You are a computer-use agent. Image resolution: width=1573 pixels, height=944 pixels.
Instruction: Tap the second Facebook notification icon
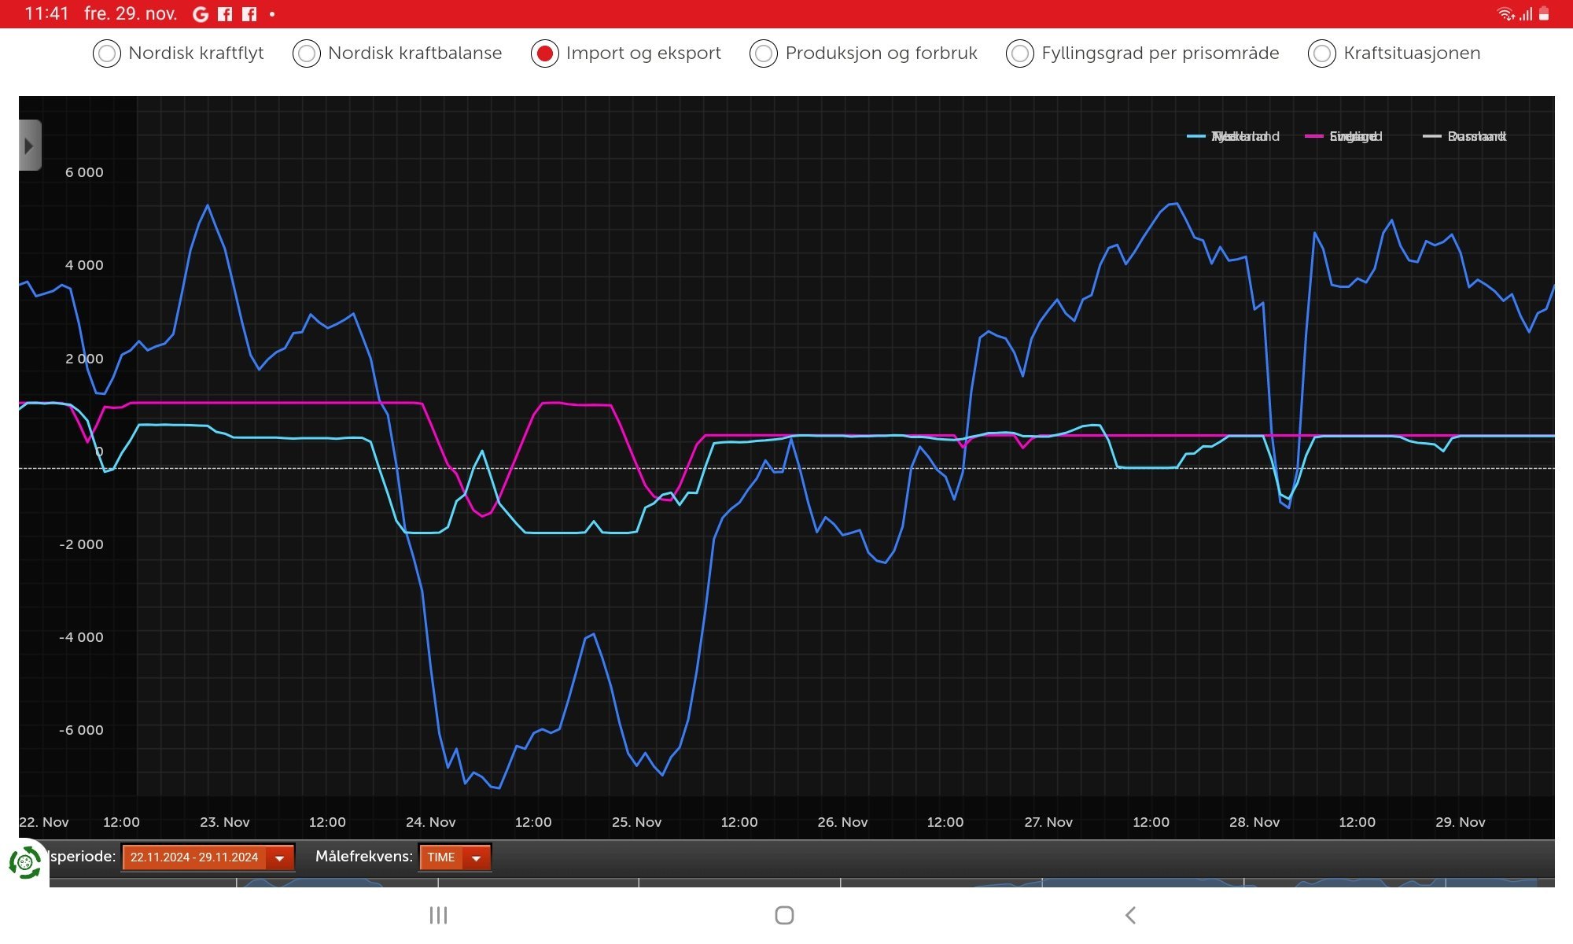coord(249,14)
